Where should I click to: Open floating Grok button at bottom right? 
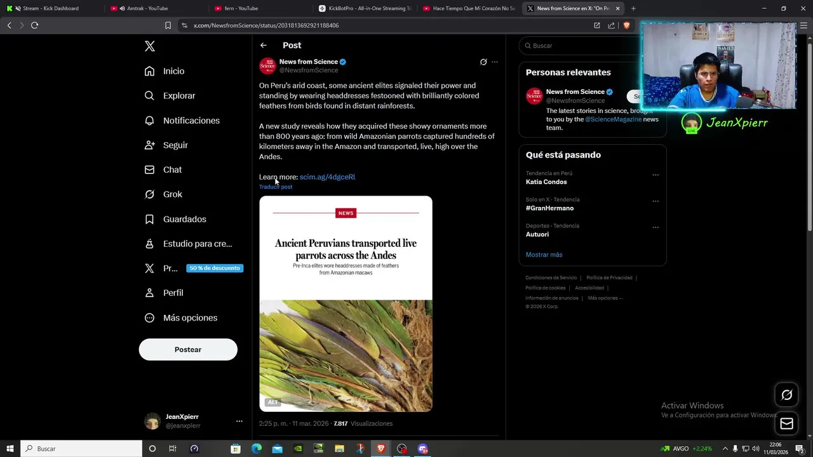[x=786, y=395]
